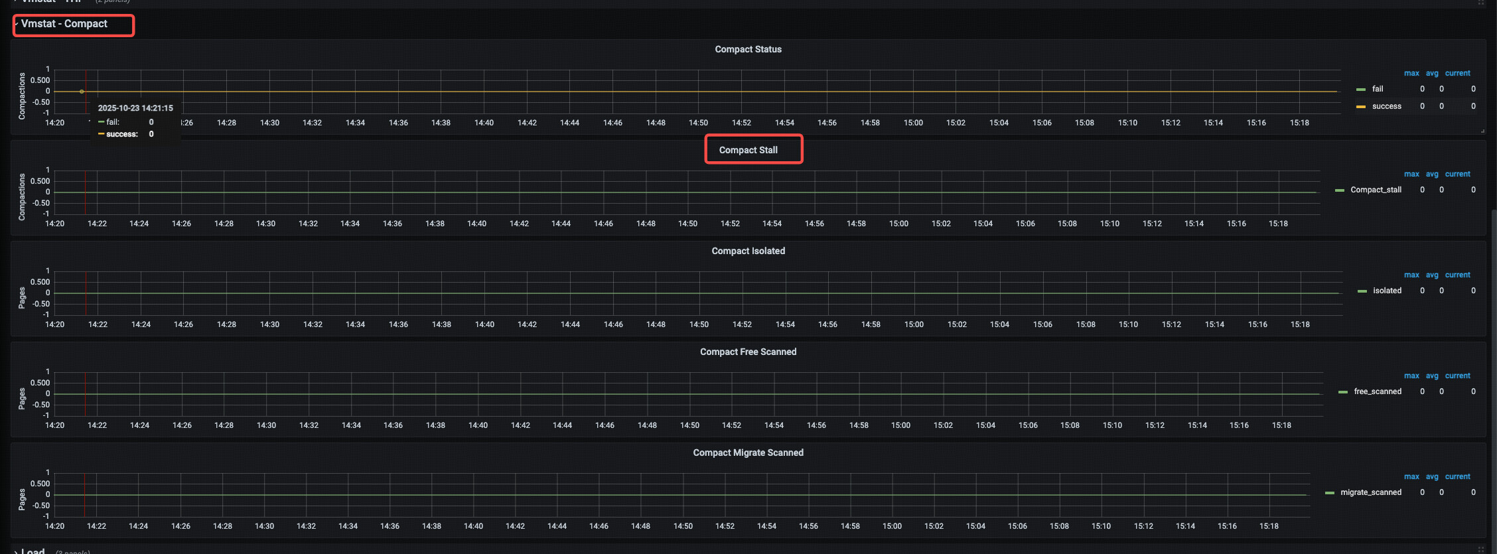Sort Compact Isolated legend by avg
The height and width of the screenshot is (554, 1497).
1432,275
